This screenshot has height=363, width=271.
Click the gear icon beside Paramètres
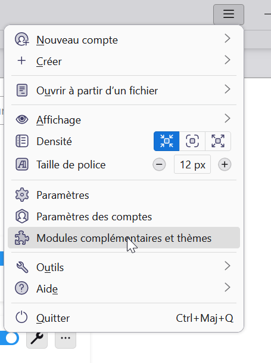(x=21, y=195)
